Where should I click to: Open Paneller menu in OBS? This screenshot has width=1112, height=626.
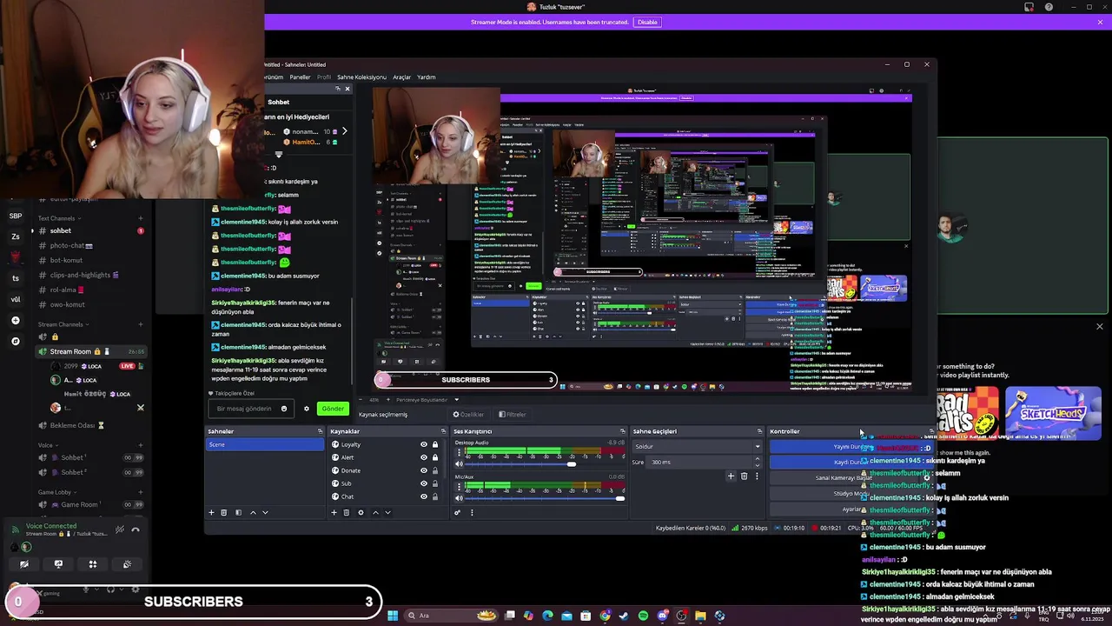[300, 77]
